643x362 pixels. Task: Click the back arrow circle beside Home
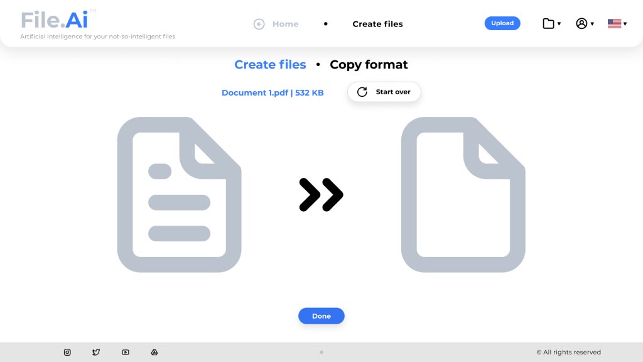coord(259,24)
